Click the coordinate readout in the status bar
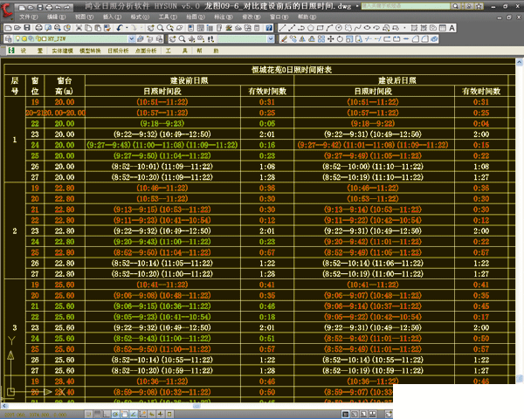 [x=36, y=415]
